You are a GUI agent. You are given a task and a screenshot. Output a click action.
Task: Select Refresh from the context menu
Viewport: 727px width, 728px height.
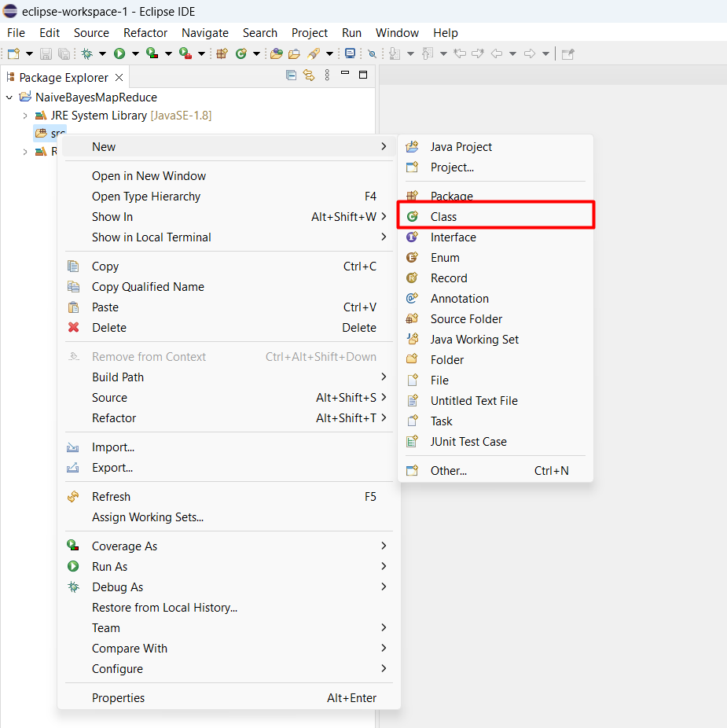111,496
